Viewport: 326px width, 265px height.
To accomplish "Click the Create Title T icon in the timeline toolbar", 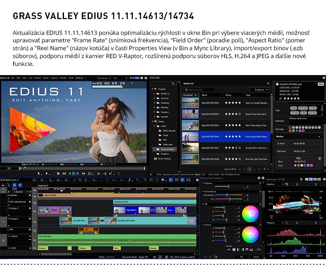I will (145, 180).
